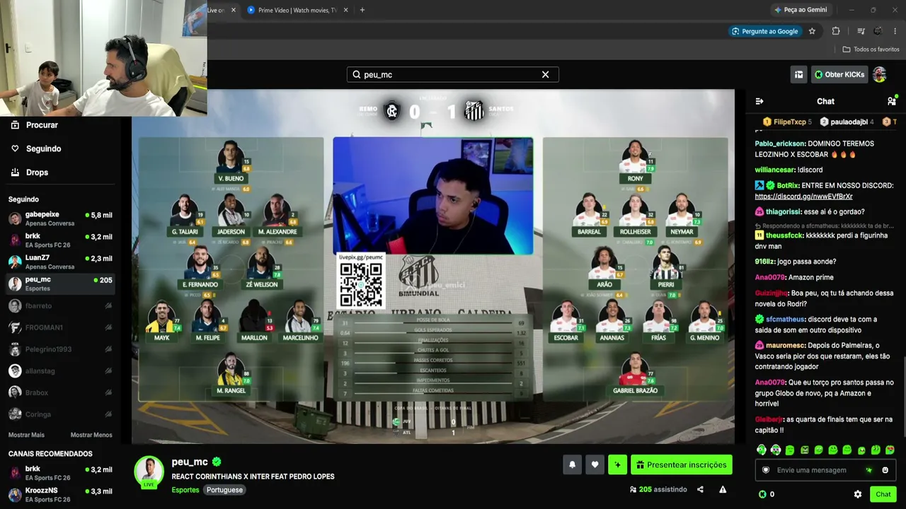Open recommended channel KroozzNS

point(60,495)
